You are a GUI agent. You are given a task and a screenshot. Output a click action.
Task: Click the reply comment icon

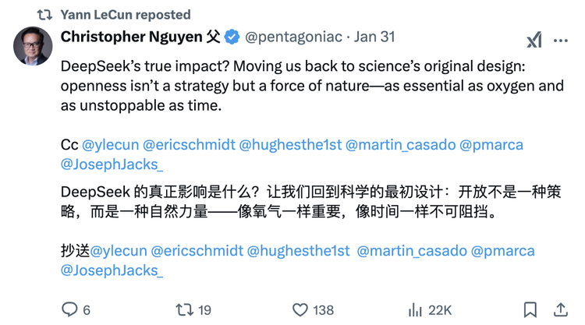click(x=69, y=309)
